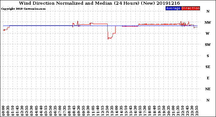Click the "01:10" time axis label
The image size is (216, 117).
[13, 111]
